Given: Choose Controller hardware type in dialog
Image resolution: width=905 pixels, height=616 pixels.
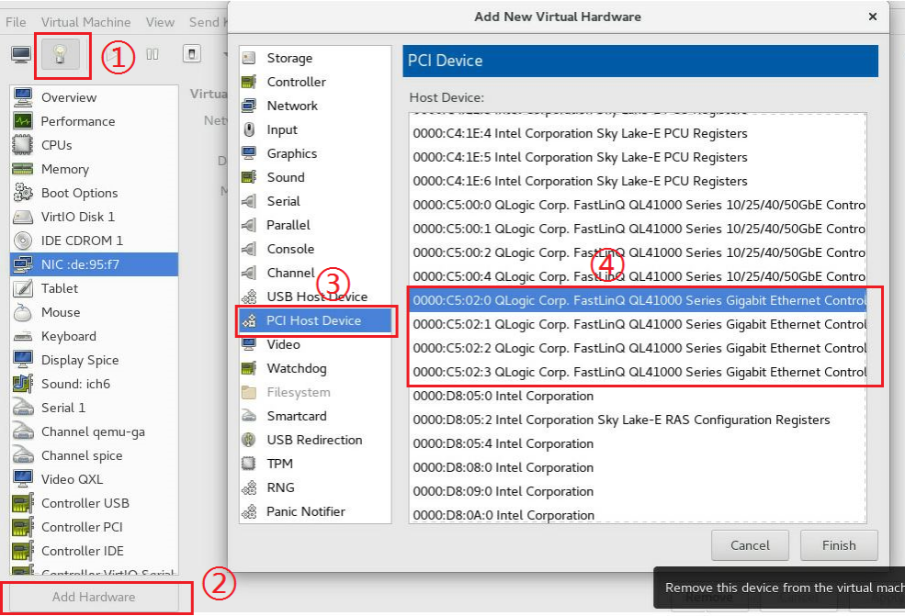Looking at the screenshot, I should click(x=315, y=82).
